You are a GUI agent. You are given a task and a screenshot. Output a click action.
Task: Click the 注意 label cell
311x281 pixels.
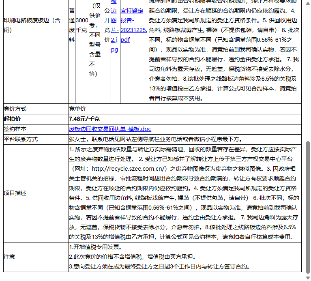pyautogui.click(x=36, y=257)
